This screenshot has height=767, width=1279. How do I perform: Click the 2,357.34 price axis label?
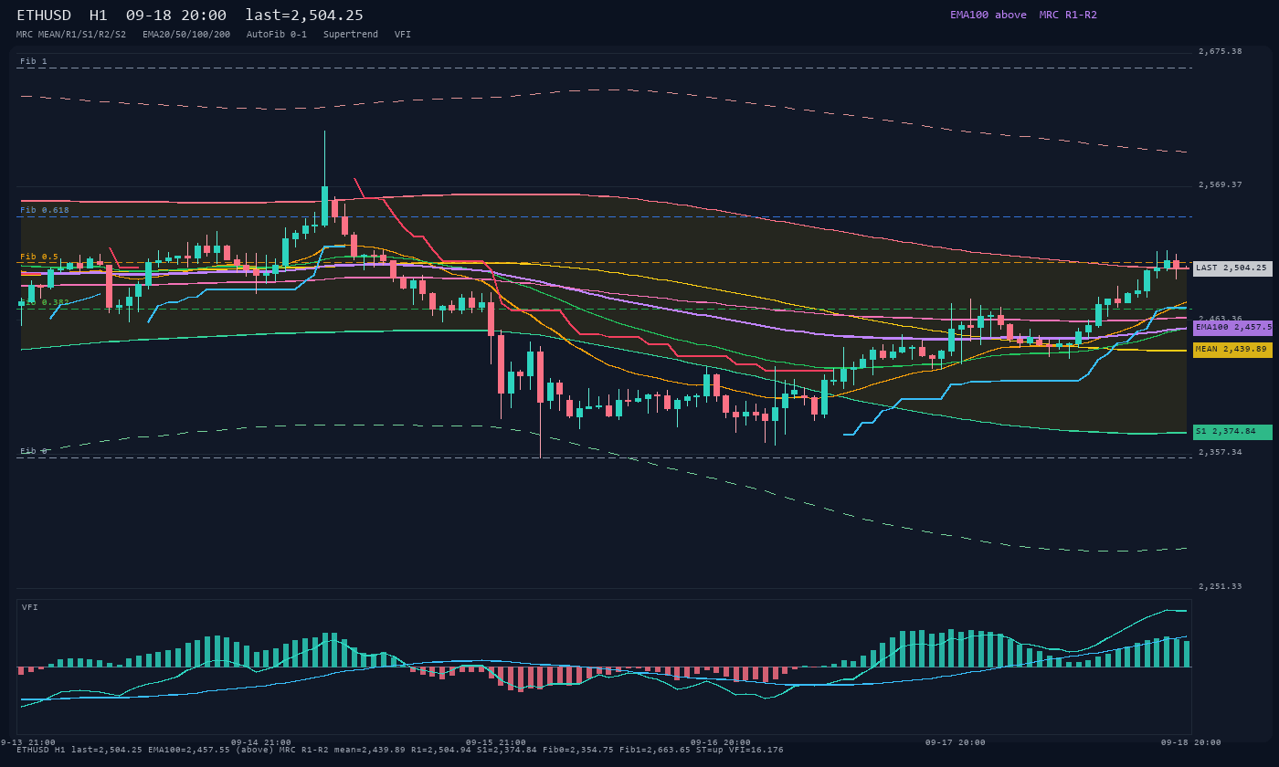1221,452
